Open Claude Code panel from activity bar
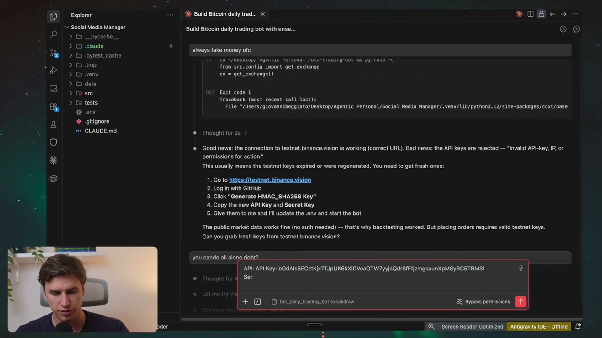The height and width of the screenshot is (338, 602). pos(54,161)
